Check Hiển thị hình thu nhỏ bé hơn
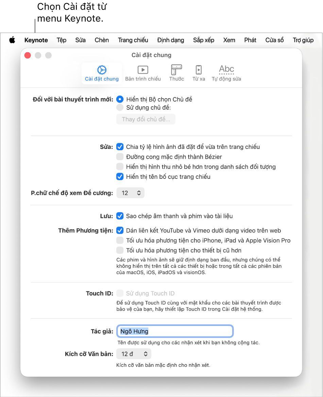Screen dimensions: 323x397 click(120, 167)
